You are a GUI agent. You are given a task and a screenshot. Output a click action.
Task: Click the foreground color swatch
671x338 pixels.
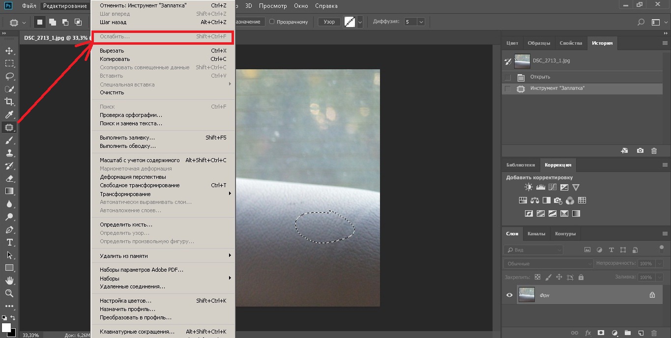[x=6, y=327]
